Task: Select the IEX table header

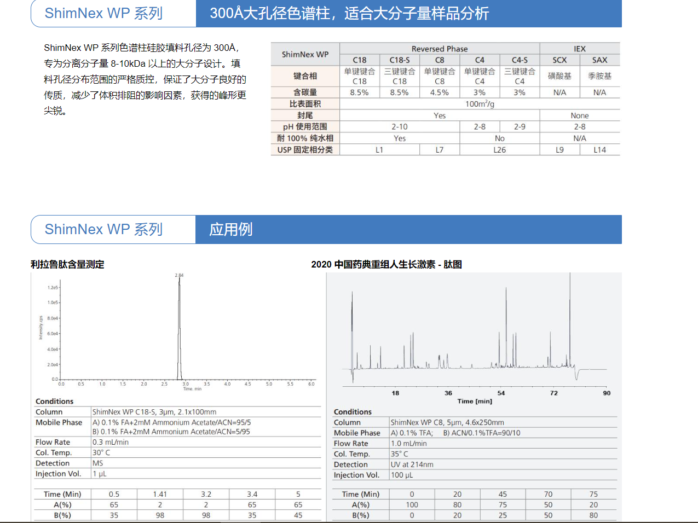Action: click(x=579, y=49)
